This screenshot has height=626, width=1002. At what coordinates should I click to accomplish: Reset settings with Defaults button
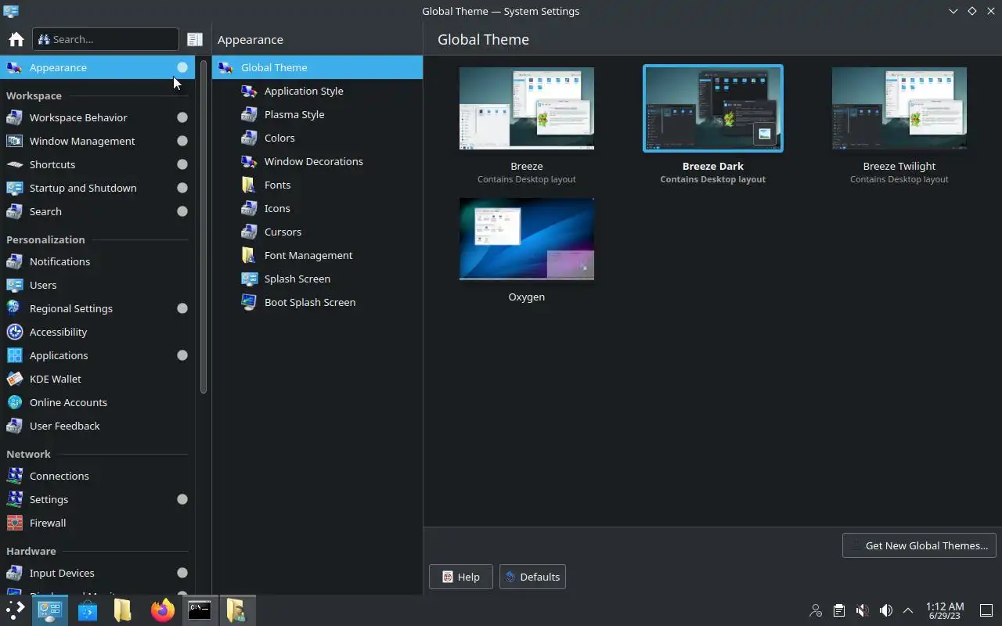pos(532,577)
